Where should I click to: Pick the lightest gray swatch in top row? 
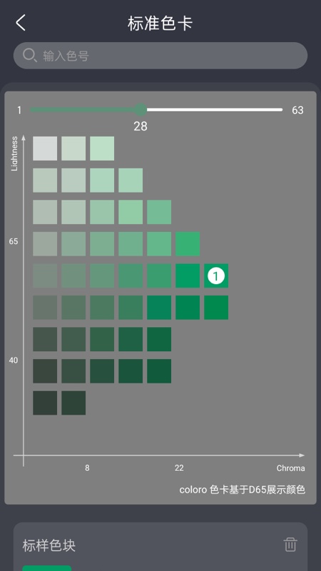[x=45, y=148]
